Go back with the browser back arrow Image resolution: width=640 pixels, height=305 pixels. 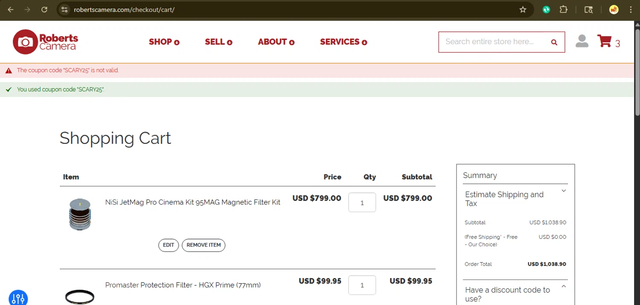[x=11, y=10]
